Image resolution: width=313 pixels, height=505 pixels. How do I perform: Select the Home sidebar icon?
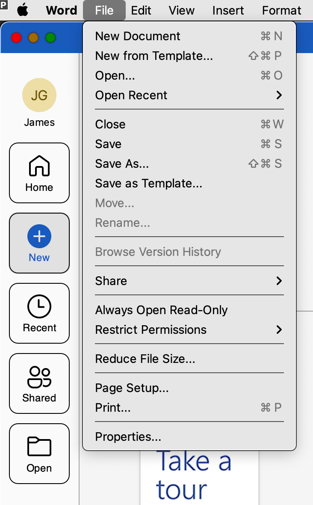pyautogui.click(x=39, y=166)
